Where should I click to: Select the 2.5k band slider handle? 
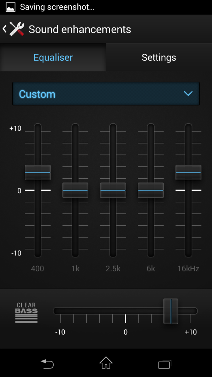tap(113, 190)
